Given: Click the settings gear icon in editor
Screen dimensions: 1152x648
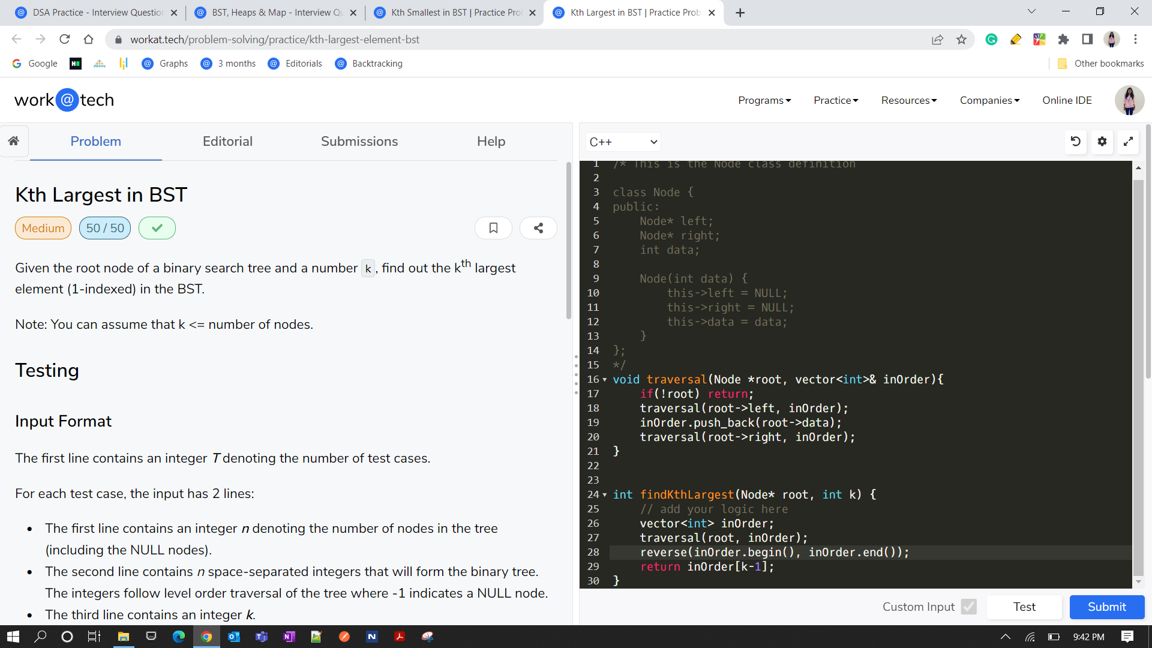Looking at the screenshot, I should coord(1102,142).
